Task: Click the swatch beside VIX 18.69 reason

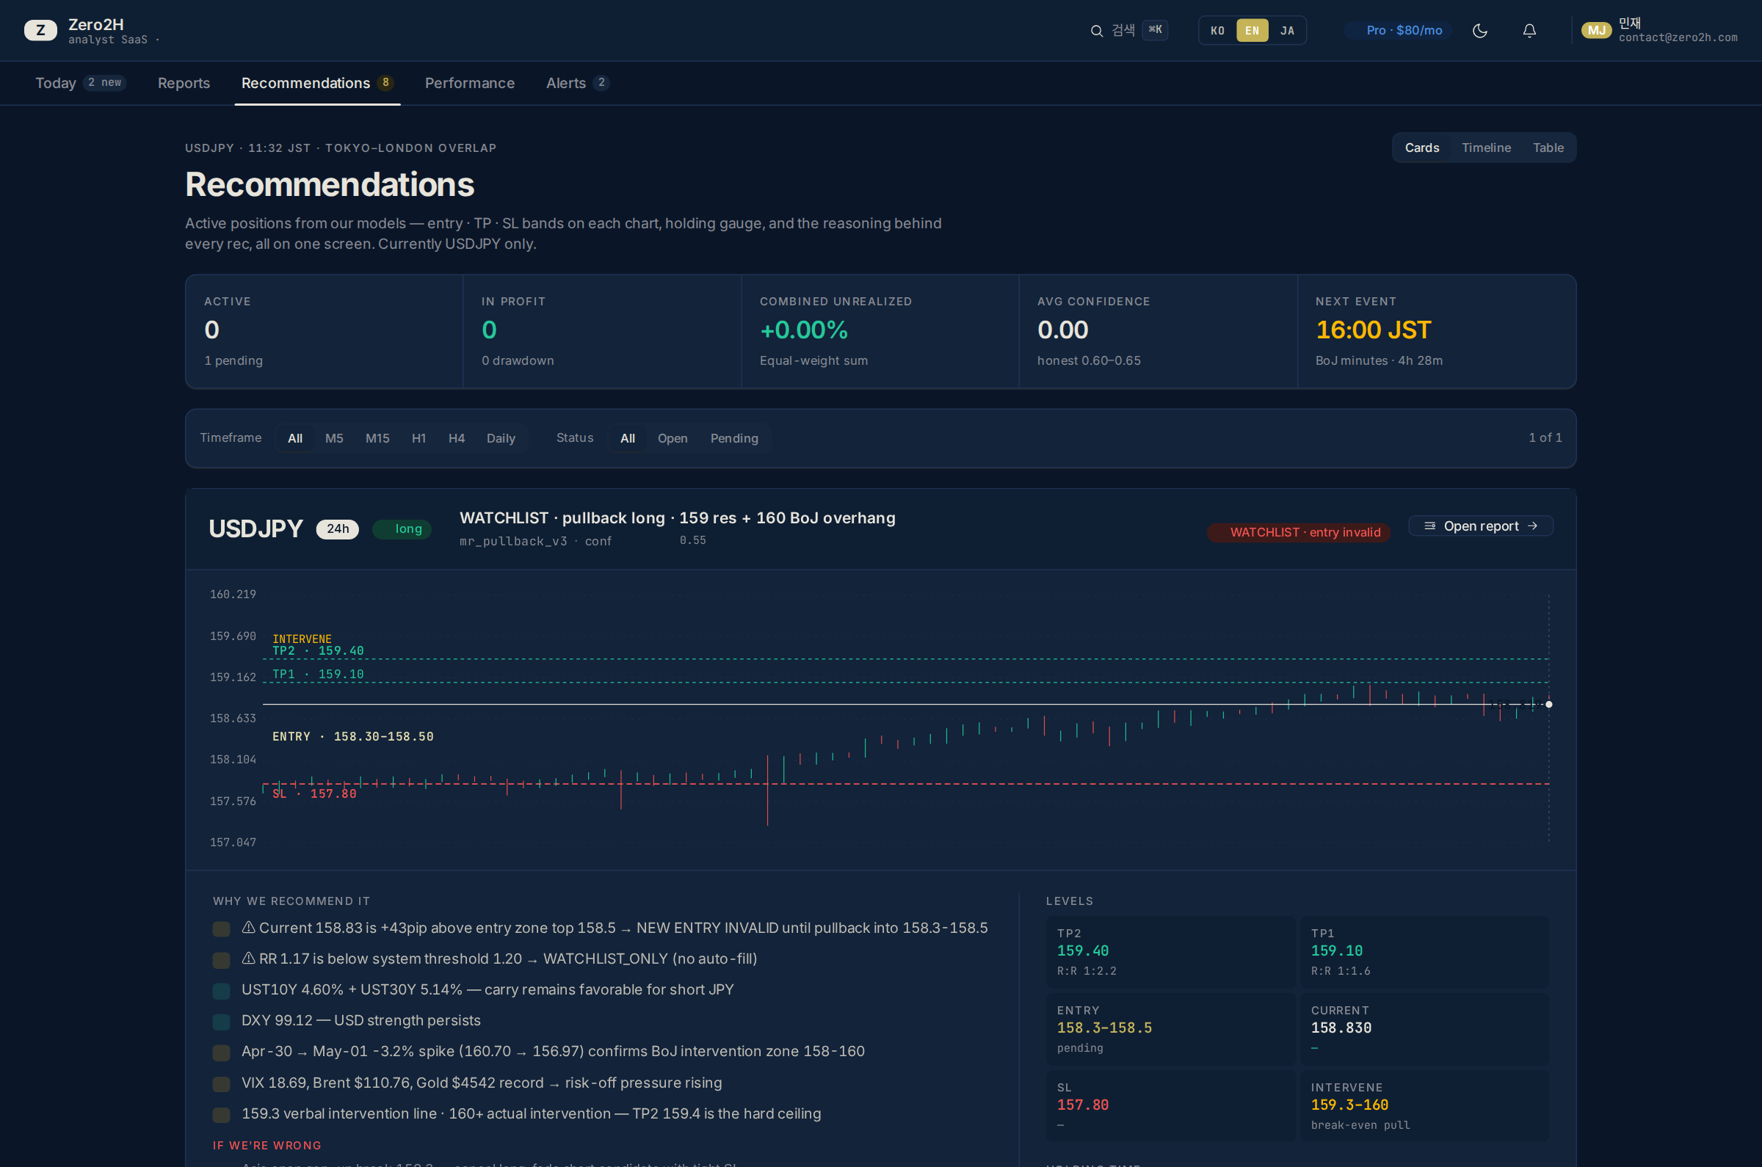Action: point(221,1083)
